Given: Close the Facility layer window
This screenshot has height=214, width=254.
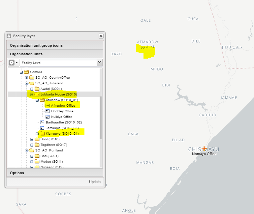Looking at the screenshot, I should (x=101, y=36).
